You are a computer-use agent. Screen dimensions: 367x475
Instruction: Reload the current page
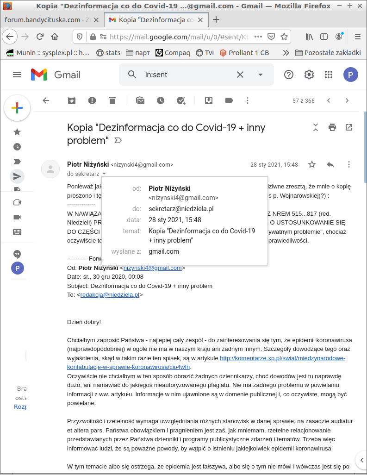tap(40, 37)
